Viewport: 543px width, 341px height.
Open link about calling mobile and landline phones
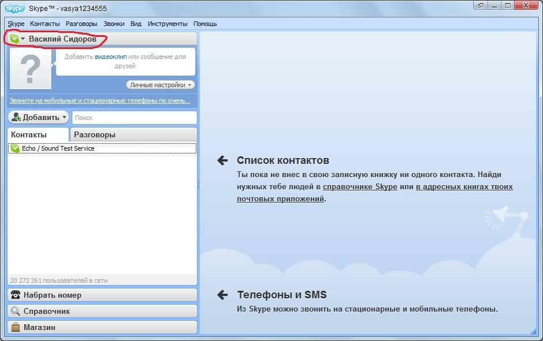100,100
